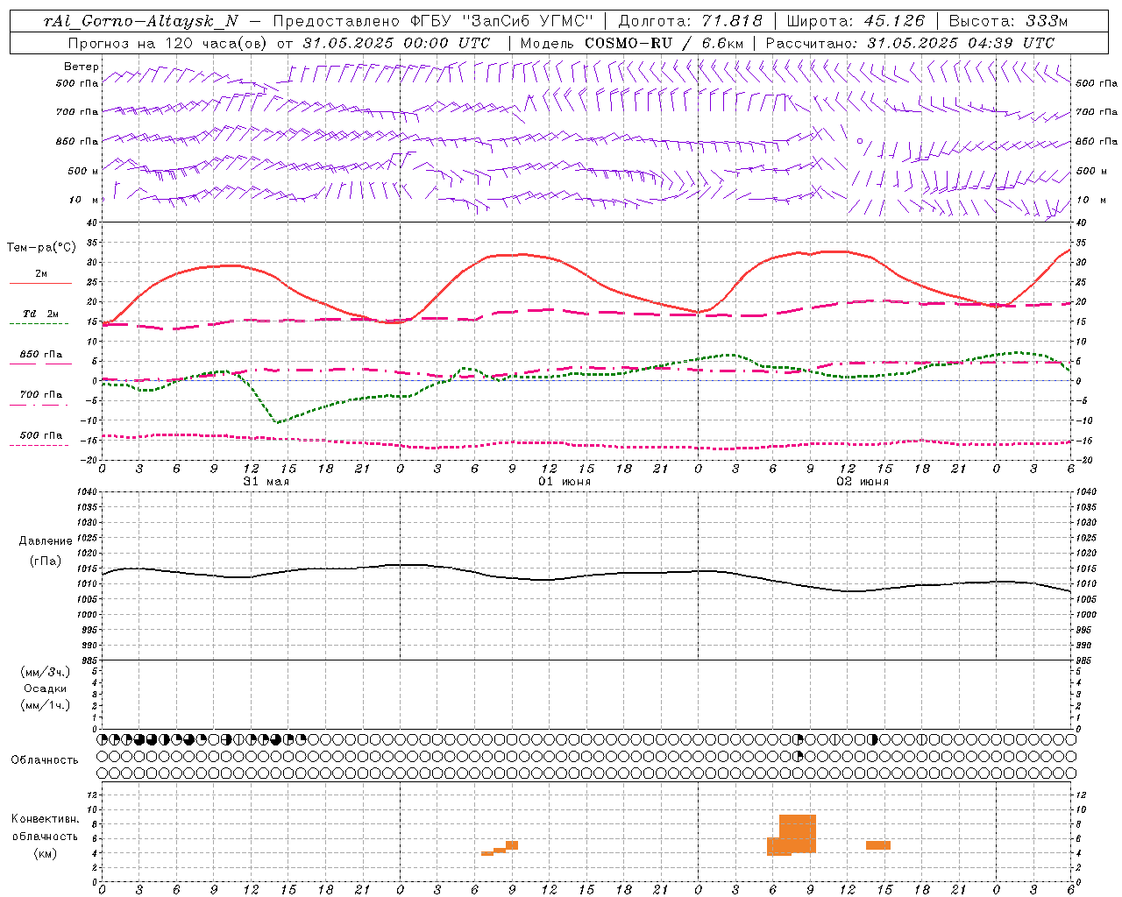
Task: Click the right 40 temperature axis value
Action: (1081, 223)
